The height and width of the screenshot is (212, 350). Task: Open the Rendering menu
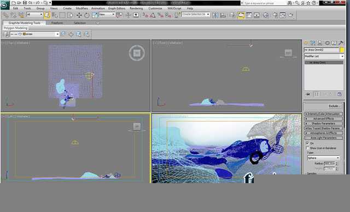click(136, 8)
